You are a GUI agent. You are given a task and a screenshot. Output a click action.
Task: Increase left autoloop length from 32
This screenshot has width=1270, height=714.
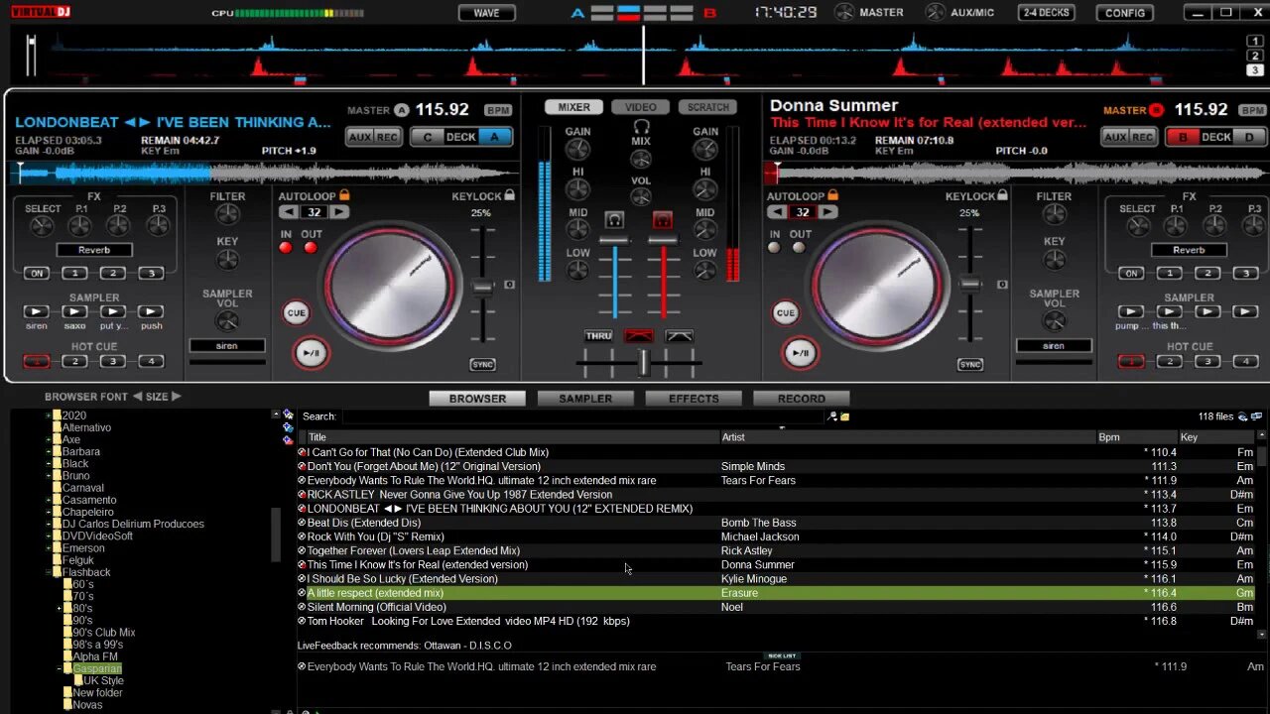339,212
